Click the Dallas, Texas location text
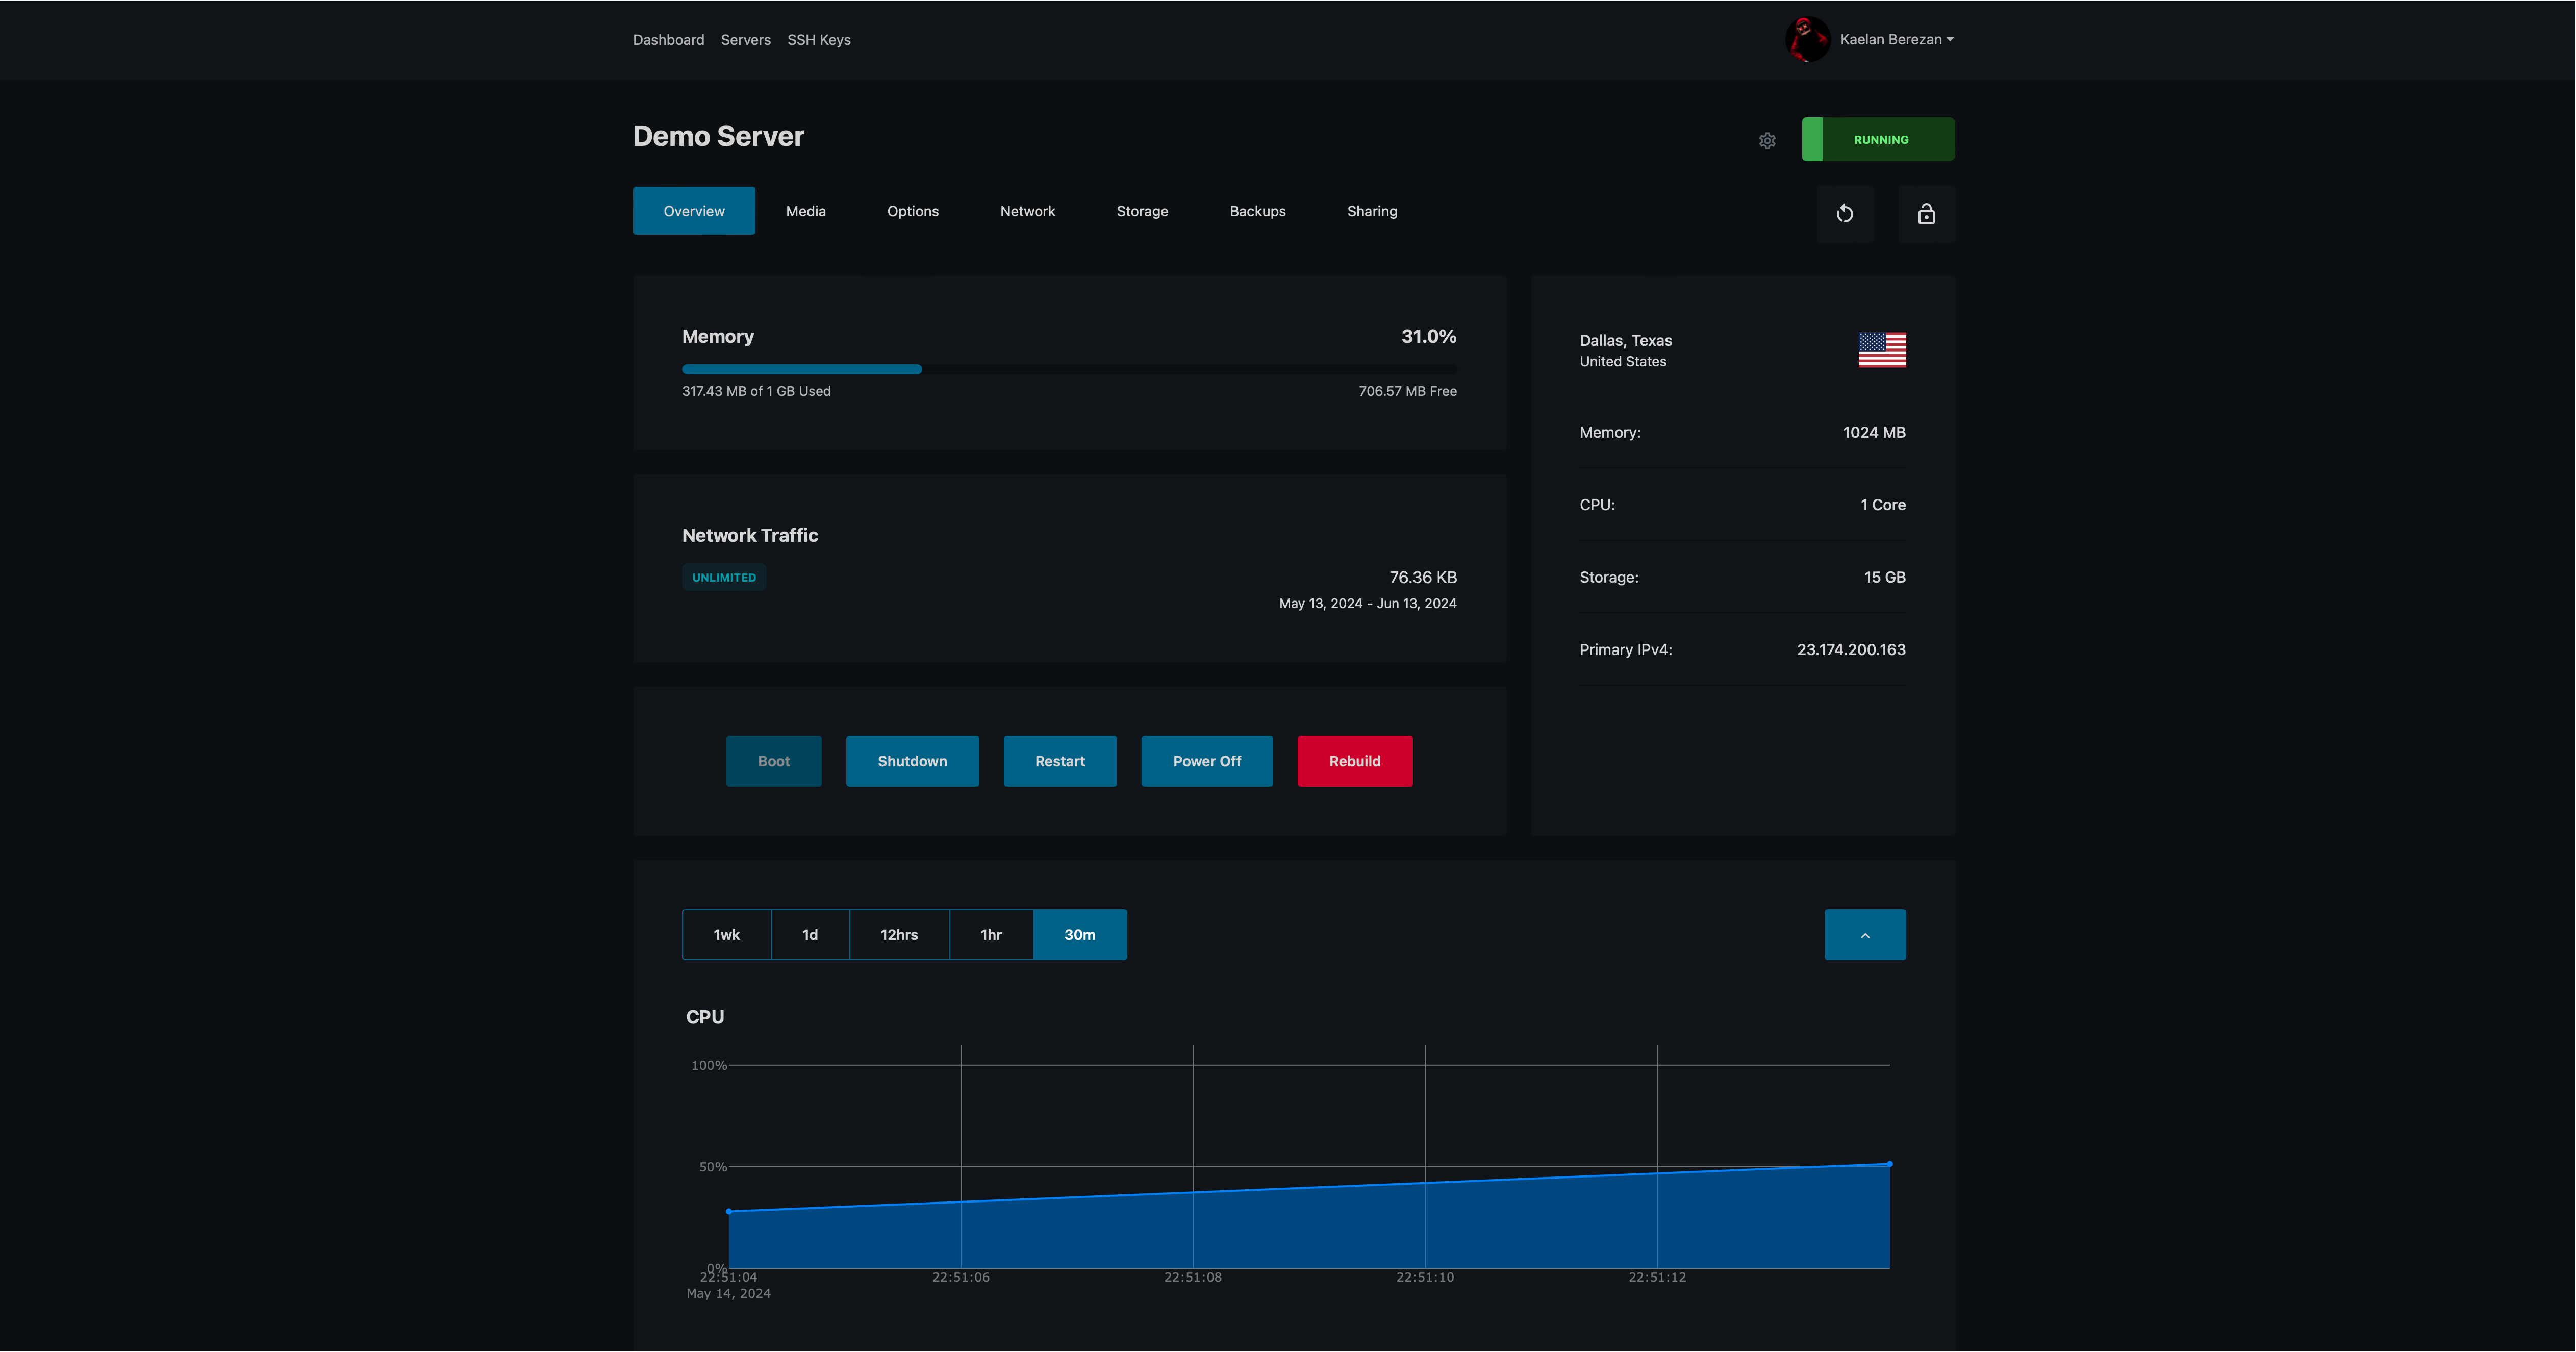Screen dimensions: 2576x1352 pos(1625,341)
